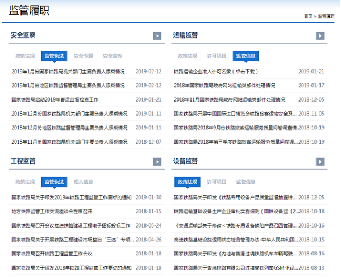Select the 安全专题 tab
Image resolution: width=341 pixels, height=277 pixels.
click(83, 56)
